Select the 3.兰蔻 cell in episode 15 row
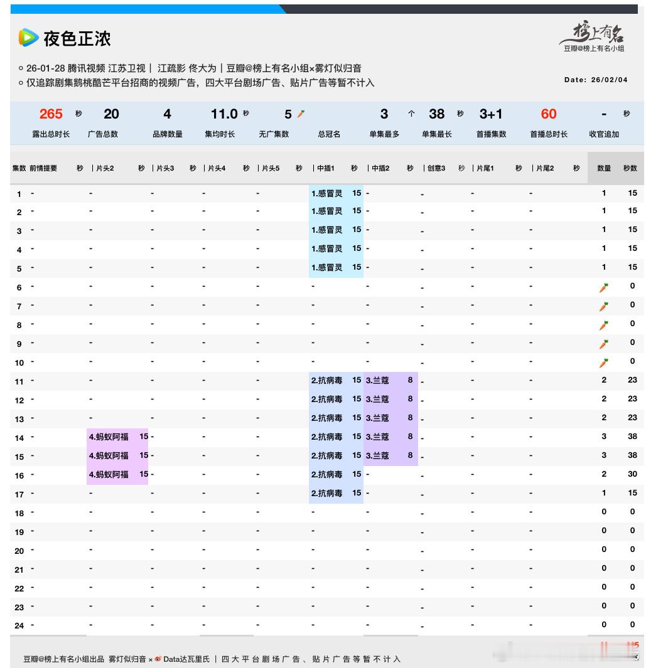This screenshot has width=646, height=668. (x=377, y=455)
